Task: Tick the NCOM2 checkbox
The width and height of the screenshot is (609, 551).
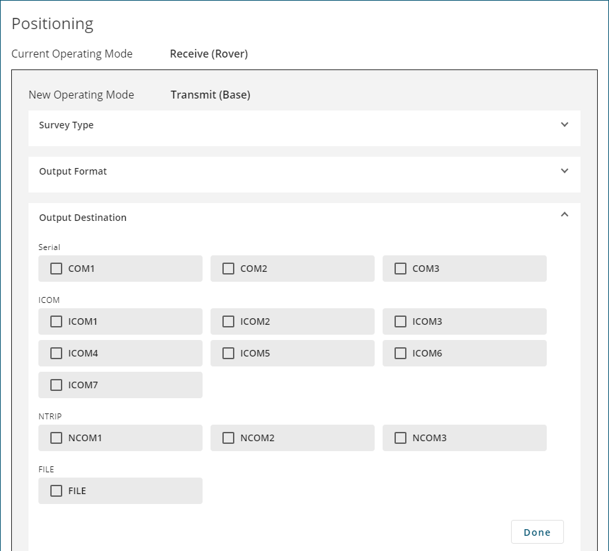Action: pos(228,438)
